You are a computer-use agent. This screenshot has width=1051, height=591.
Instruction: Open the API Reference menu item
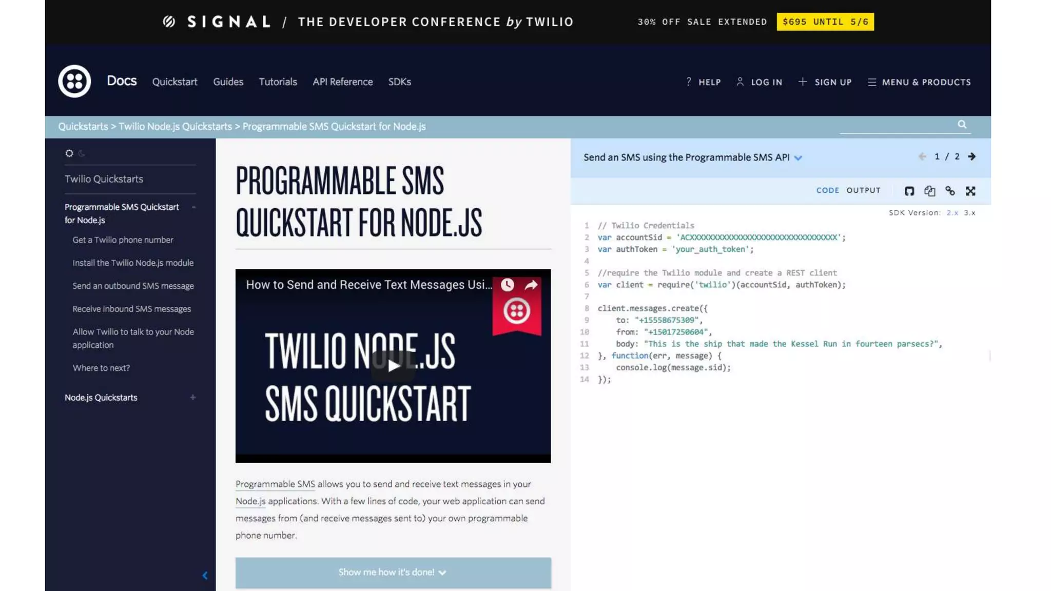[342, 82]
